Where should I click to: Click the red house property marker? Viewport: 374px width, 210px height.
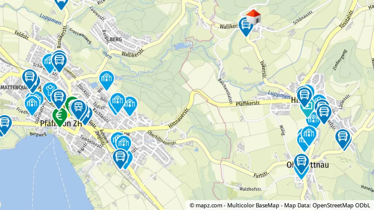coord(253,17)
